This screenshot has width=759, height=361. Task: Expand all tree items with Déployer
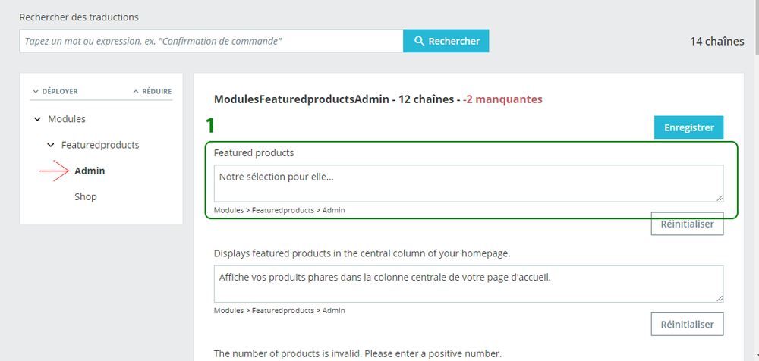click(55, 92)
